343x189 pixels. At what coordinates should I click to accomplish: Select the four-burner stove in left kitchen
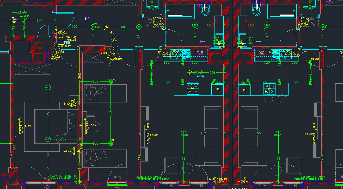point(193,89)
